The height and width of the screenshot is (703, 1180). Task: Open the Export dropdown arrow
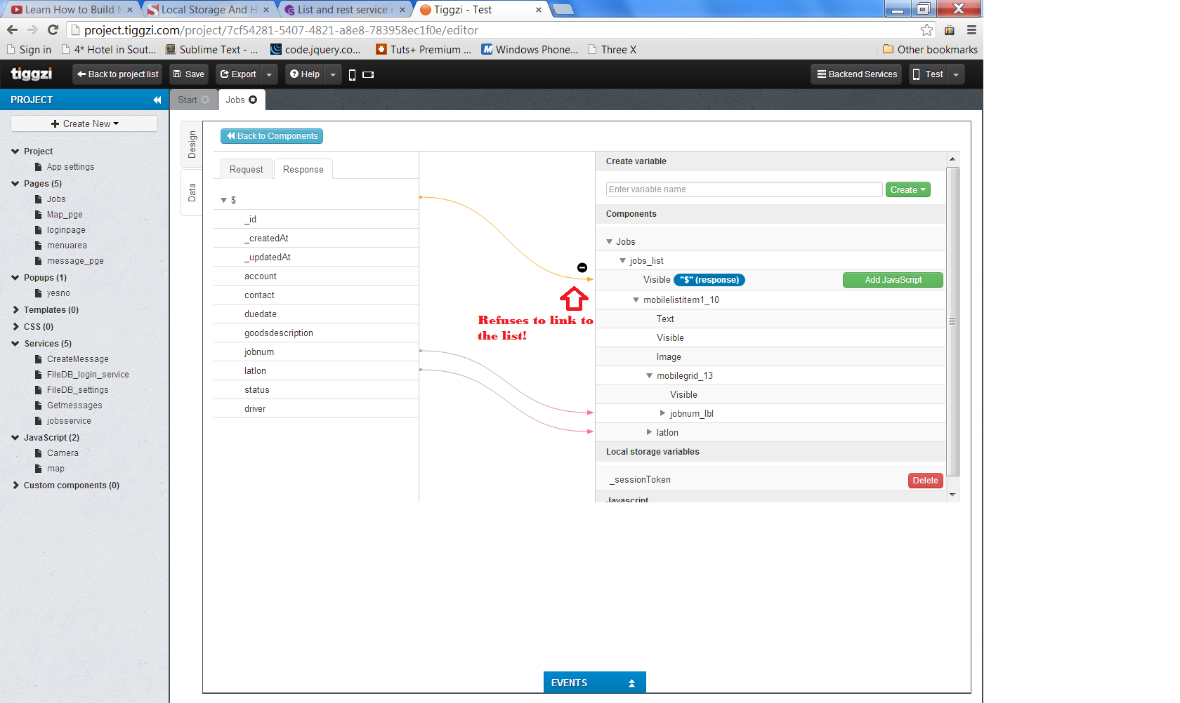pos(269,74)
